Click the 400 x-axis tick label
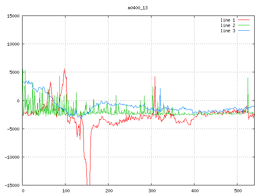Screen dimensions: 262x196 (x=194, y=191)
